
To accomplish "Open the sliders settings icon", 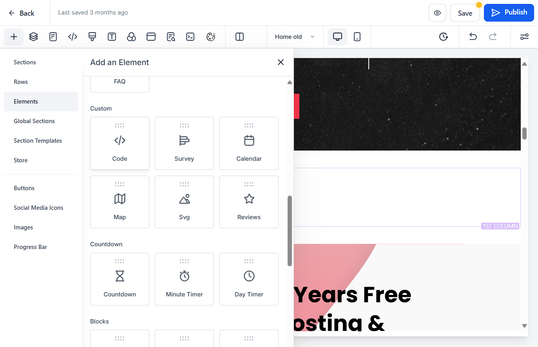I will [x=524, y=37].
